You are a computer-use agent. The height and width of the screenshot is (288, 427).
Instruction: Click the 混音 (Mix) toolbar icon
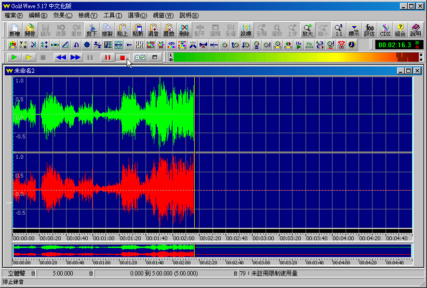(x=153, y=30)
